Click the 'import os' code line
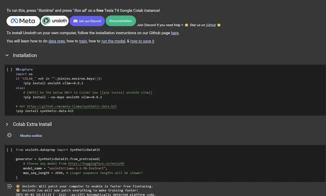This screenshot has height=196, width=326. click(x=24, y=74)
